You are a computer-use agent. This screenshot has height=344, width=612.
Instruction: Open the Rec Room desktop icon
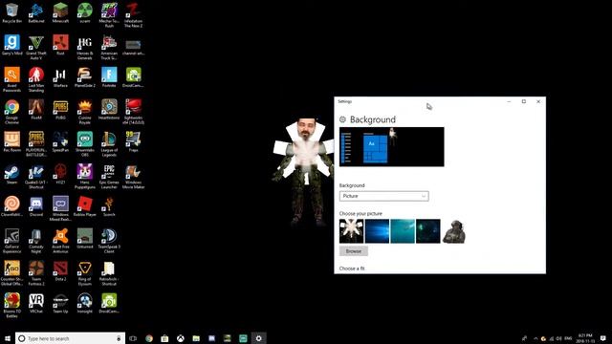tap(11, 142)
